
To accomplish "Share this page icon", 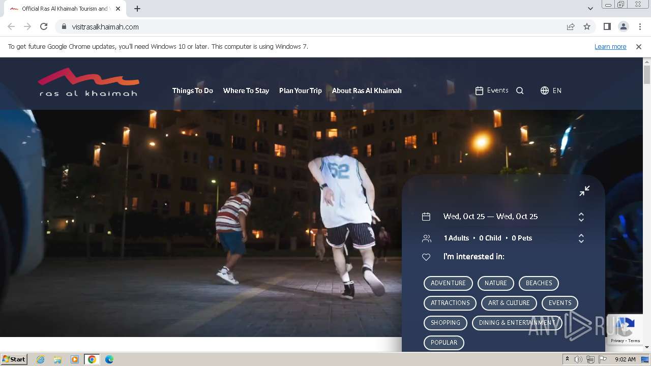I will (x=571, y=26).
